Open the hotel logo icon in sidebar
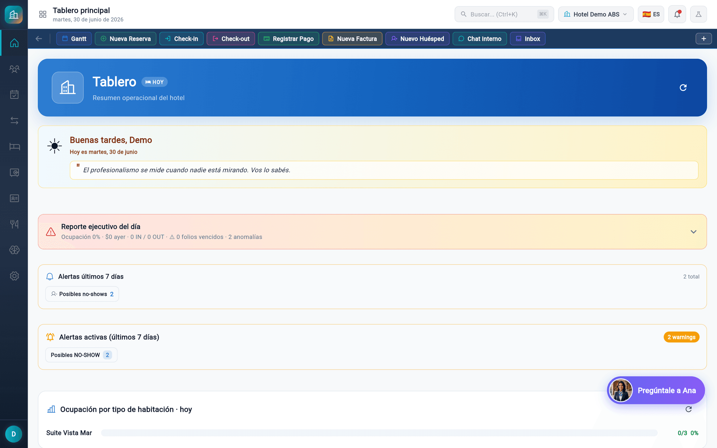 [x=14, y=15]
